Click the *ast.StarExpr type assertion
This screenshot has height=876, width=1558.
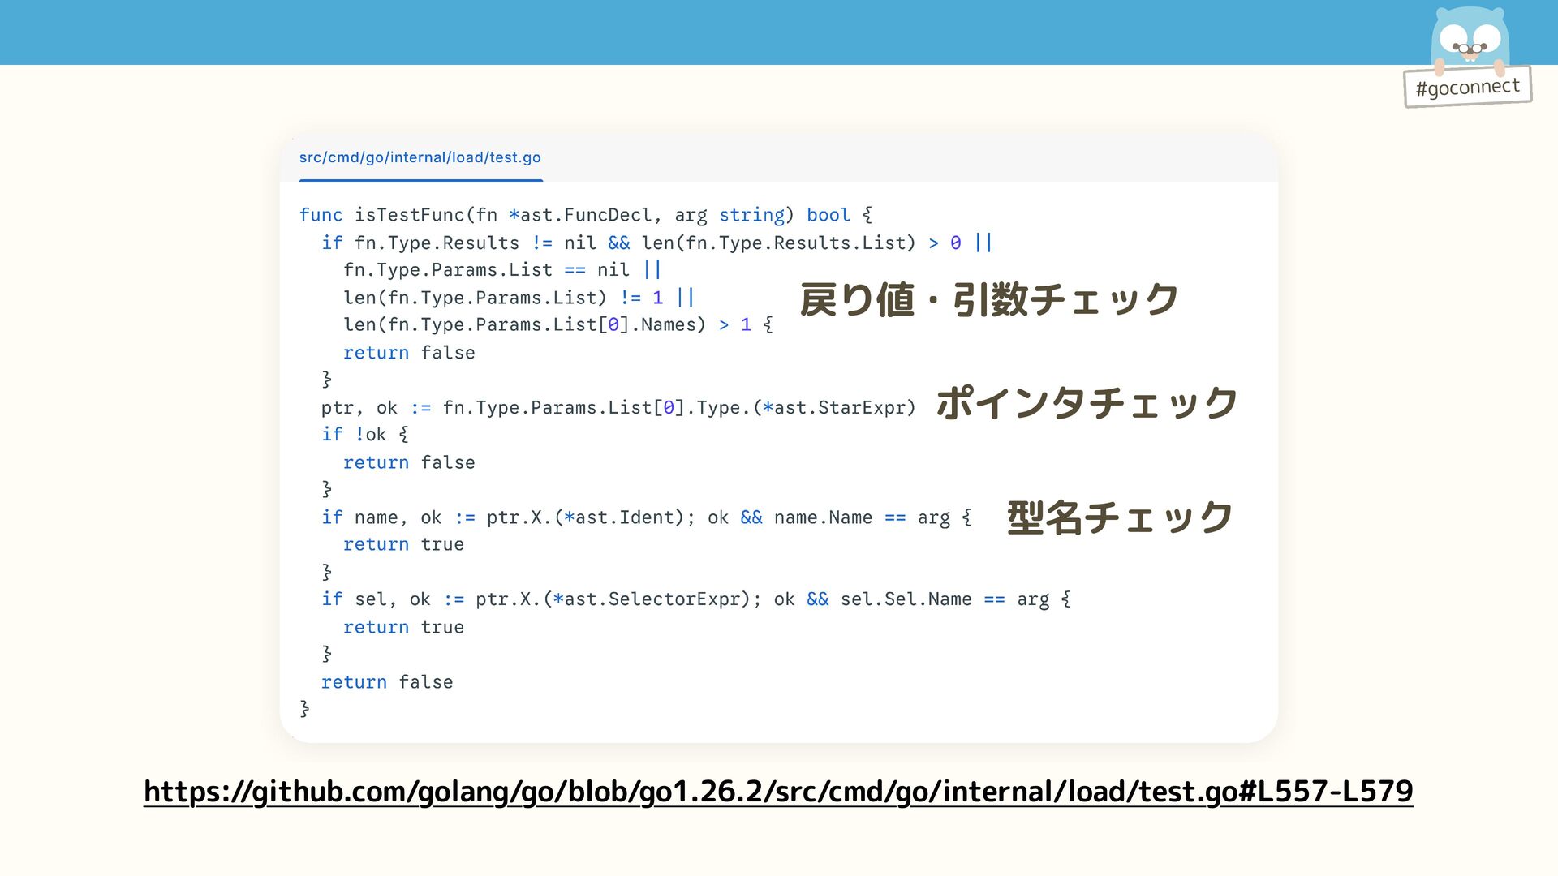tap(833, 407)
